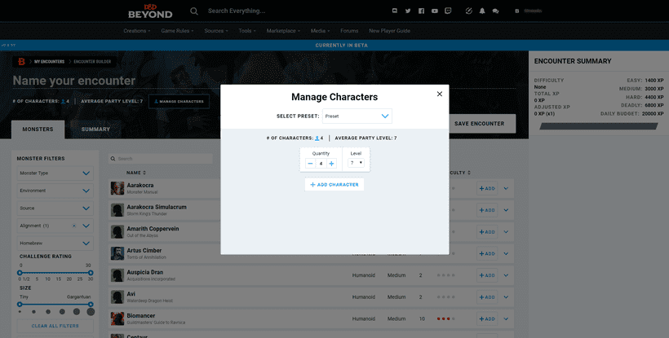Add Aarakocra Simulacrum to the encounter
Viewport: 669px width, 338px height.
point(487,210)
